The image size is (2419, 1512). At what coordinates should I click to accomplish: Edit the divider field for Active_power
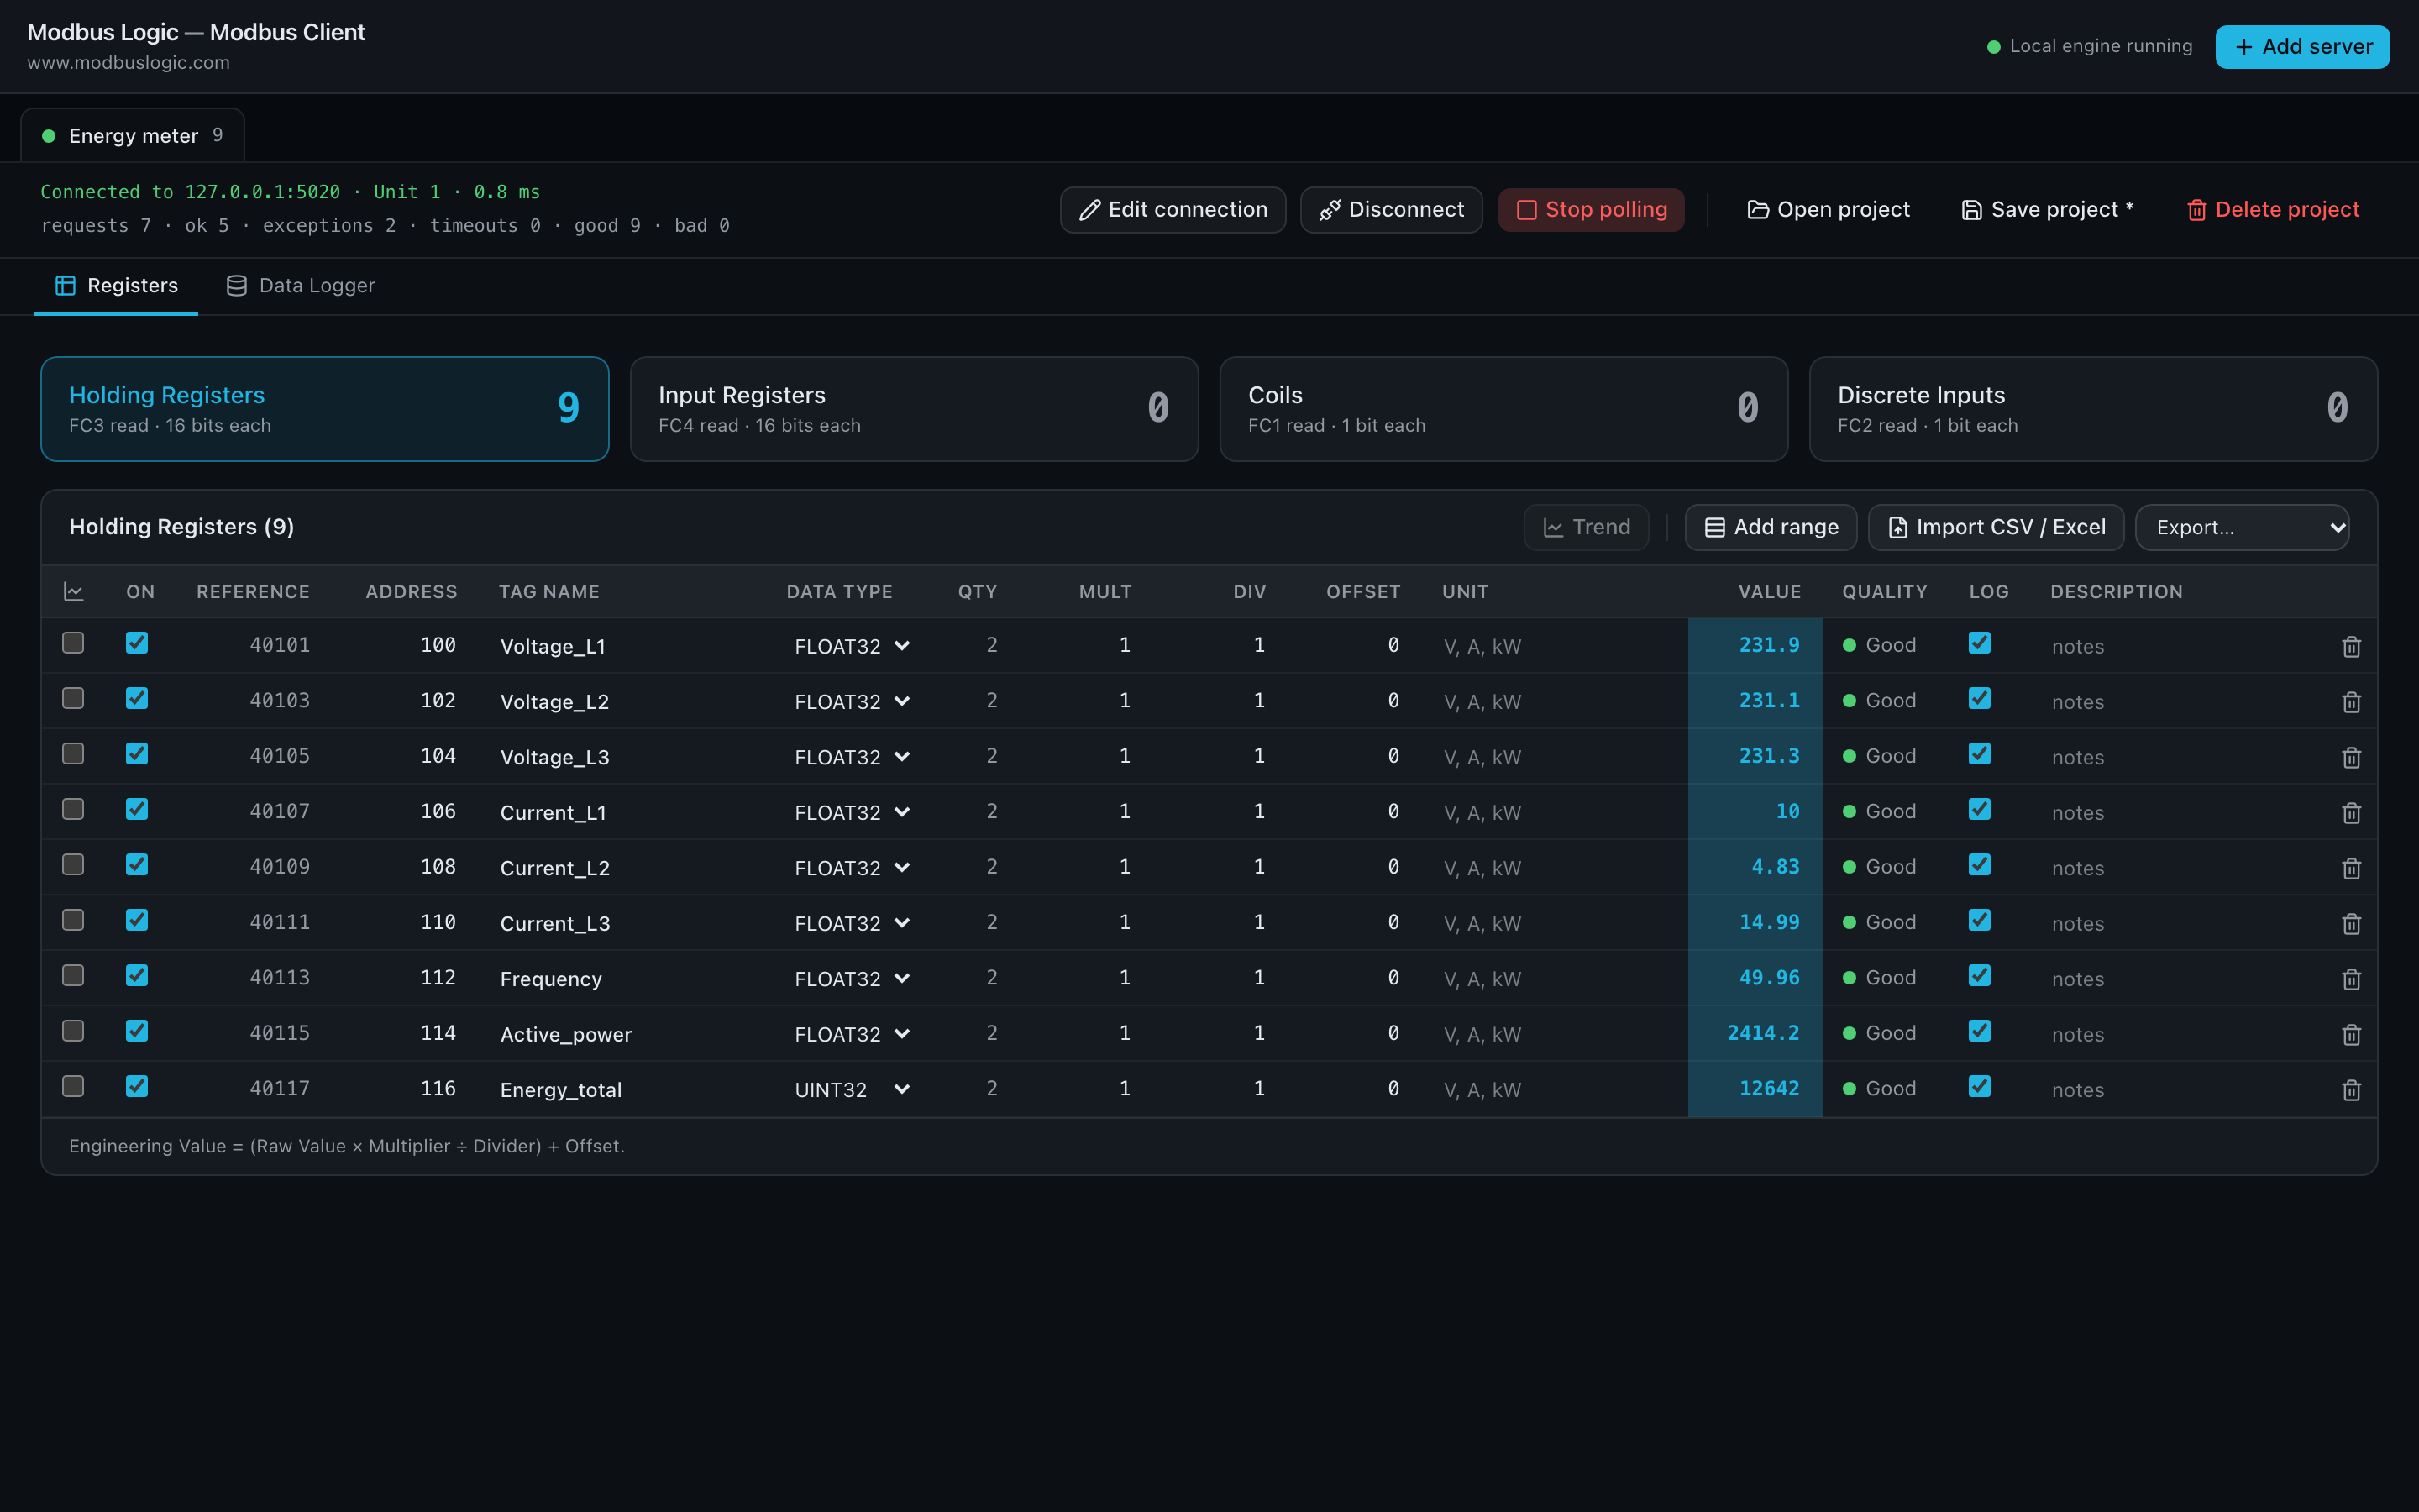point(1219,1033)
